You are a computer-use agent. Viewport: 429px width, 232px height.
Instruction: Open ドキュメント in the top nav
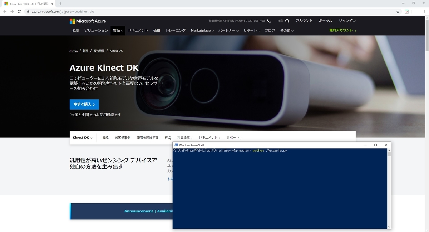[x=138, y=31]
